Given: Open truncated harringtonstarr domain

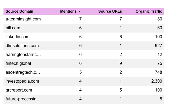Looking at the screenshot, I should (x=23, y=55).
